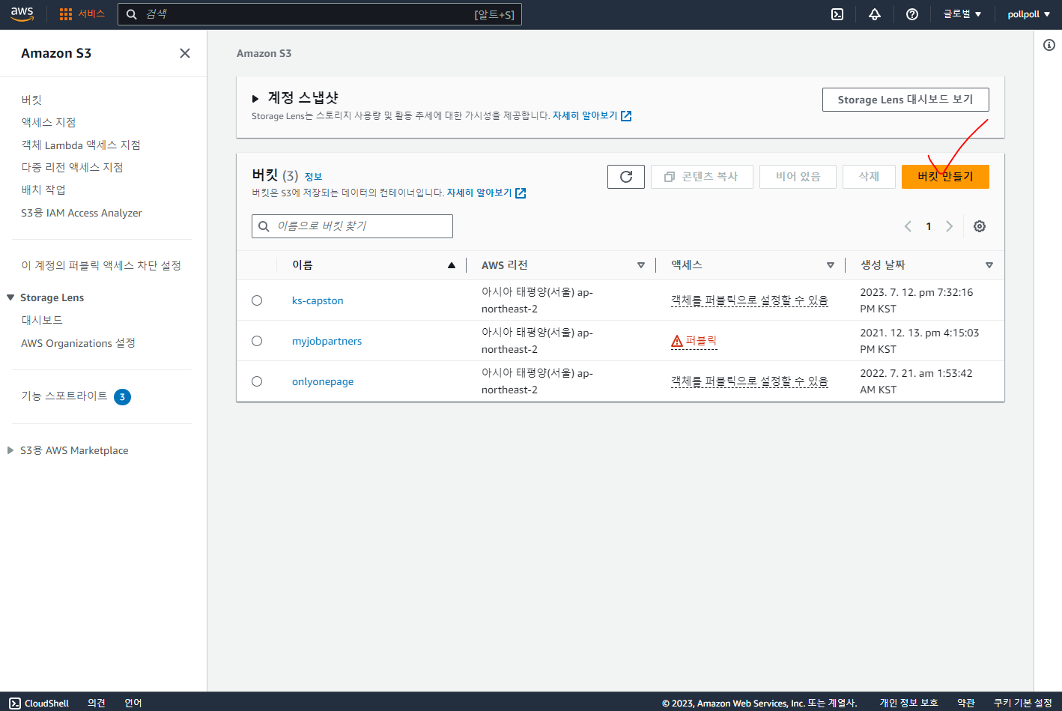The width and height of the screenshot is (1062, 711).
Task: Open the info panel icon at right
Action: [x=1049, y=45]
